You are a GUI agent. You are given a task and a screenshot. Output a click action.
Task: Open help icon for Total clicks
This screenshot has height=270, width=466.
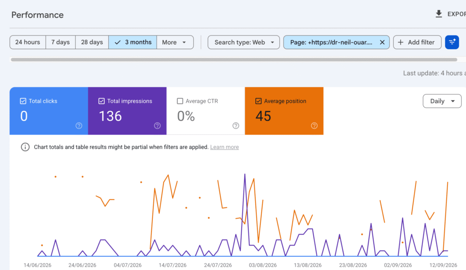coord(79,125)
